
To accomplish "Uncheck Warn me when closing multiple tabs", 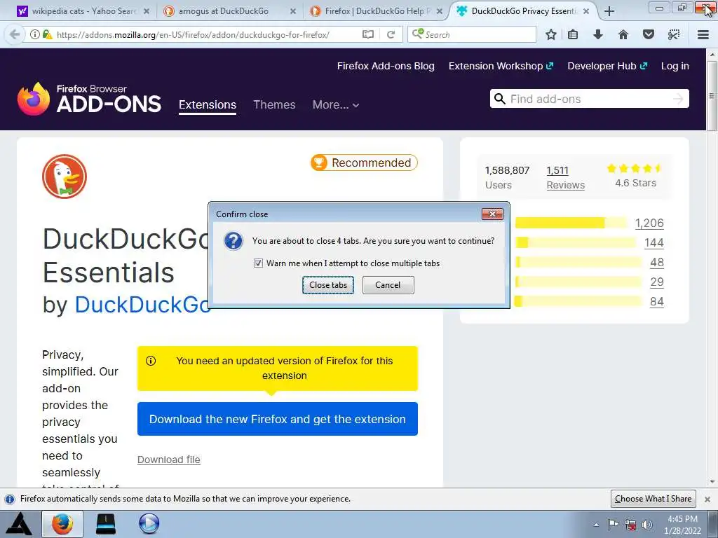I will click(x=258, y=263).
